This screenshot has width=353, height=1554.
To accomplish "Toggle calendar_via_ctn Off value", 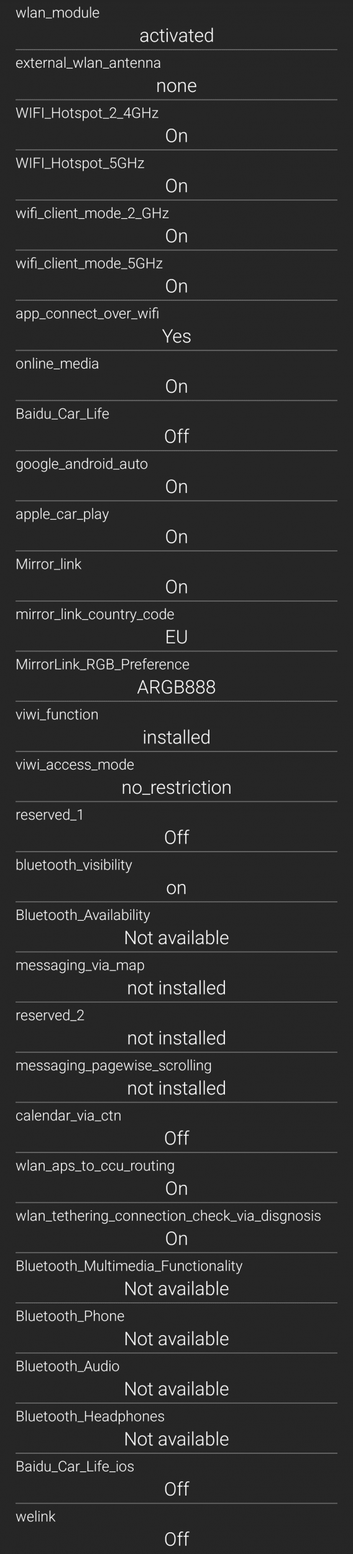I will (x=176, y=1138).
